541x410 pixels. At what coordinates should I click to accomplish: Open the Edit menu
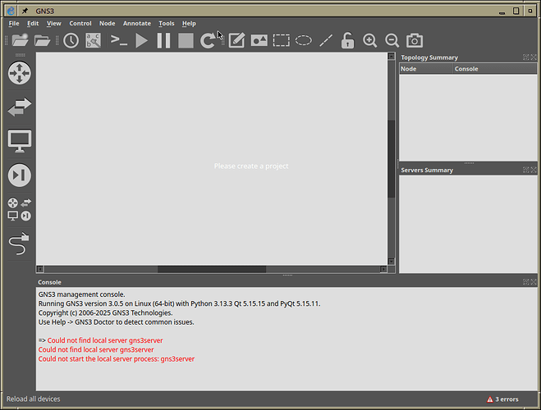pyautogui.click(x=33, y=24)
